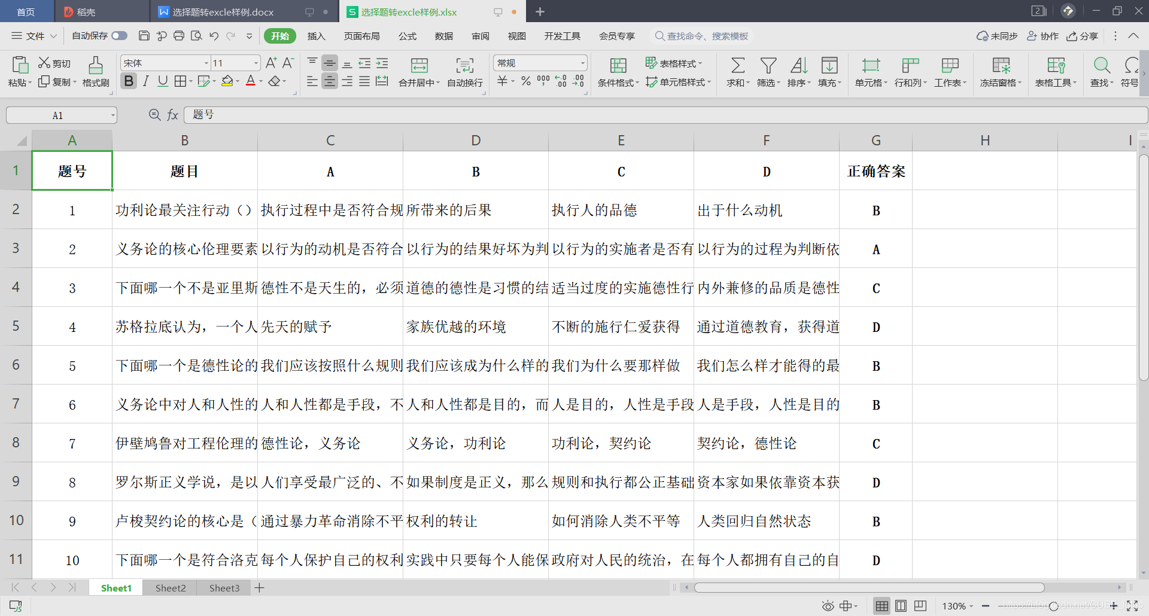Click the Underline U icon
1149x616 pixels.
pos(163,81)
